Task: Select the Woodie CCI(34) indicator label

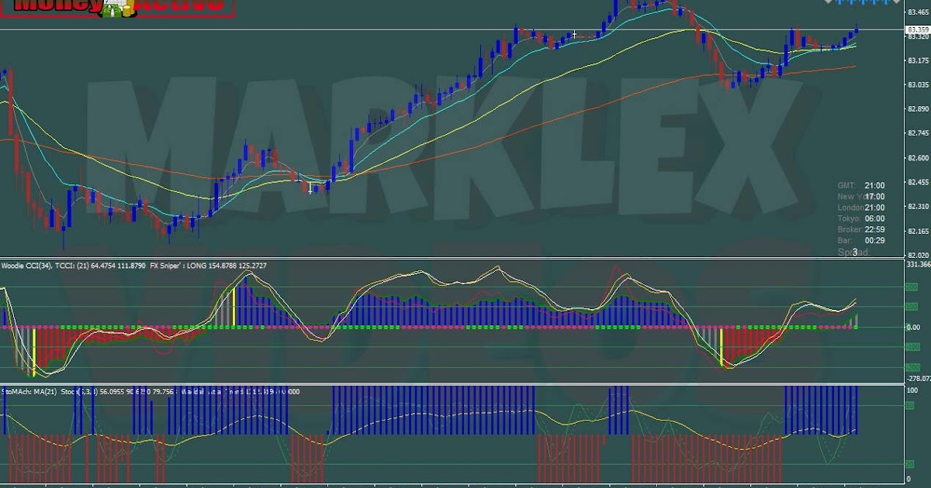Action: [x=27, y=266]
